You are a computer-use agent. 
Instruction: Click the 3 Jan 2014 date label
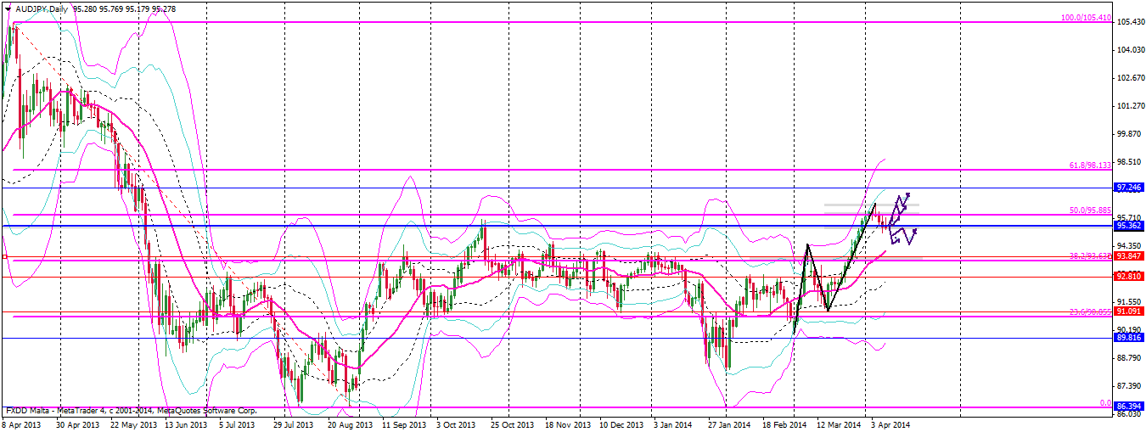pyautogui.click(x=671, y=424)
